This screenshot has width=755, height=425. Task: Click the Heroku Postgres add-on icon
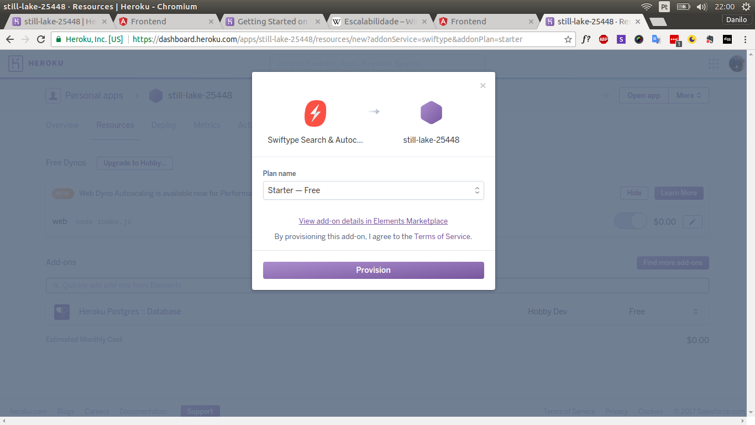click(x=62, y=312)
